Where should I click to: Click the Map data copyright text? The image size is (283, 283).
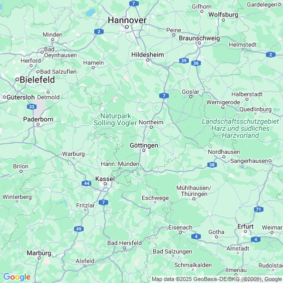coord(216,279)
